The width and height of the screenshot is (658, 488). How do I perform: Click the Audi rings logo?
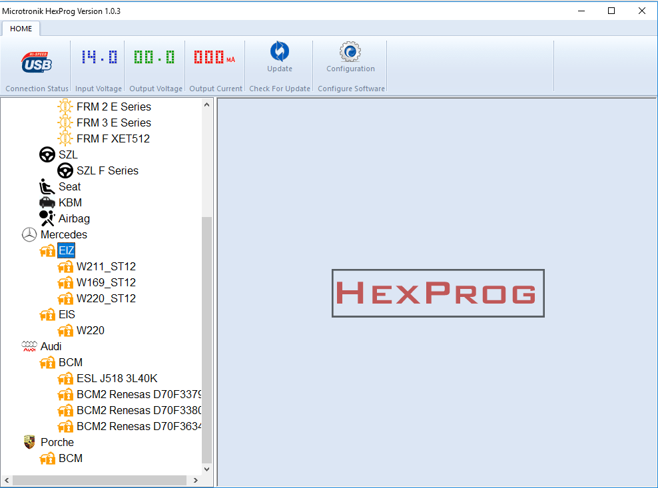click(x=29, y=346)
